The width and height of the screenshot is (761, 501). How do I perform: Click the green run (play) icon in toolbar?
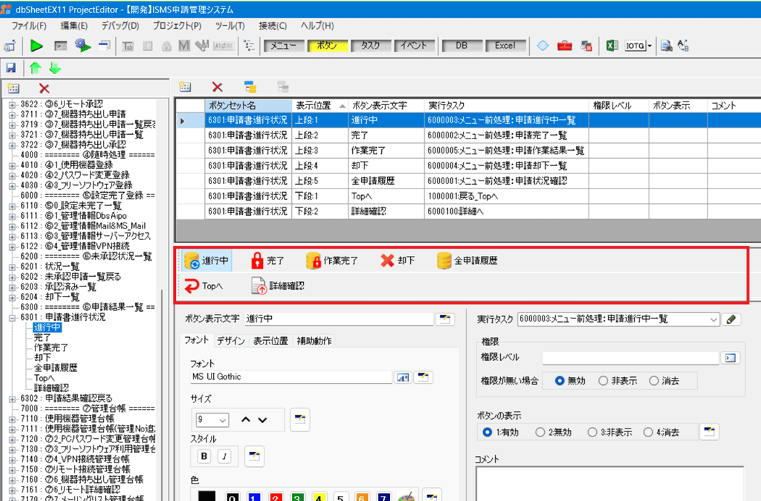coord(36,46)
